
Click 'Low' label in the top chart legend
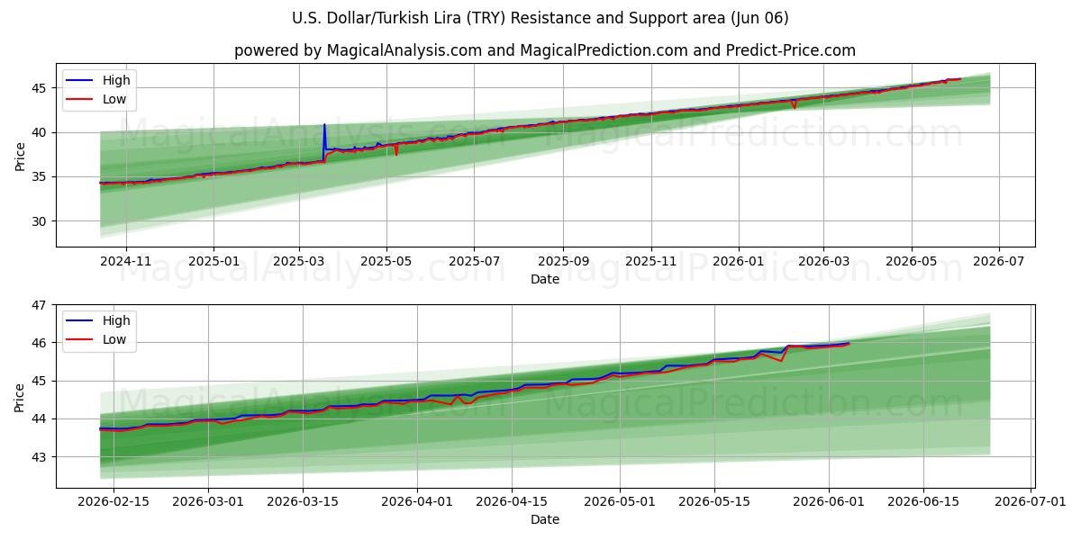(x=114, y=99)
